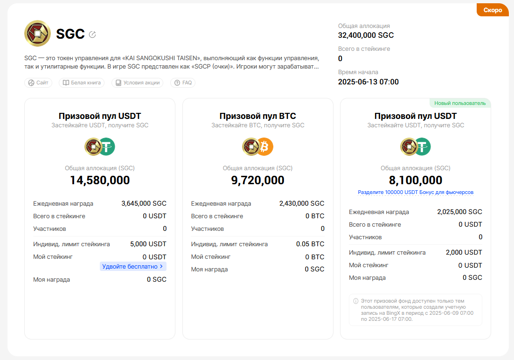
Task: Click the Tether icon in the first USDT pool
Action: (x=107, y=146)
